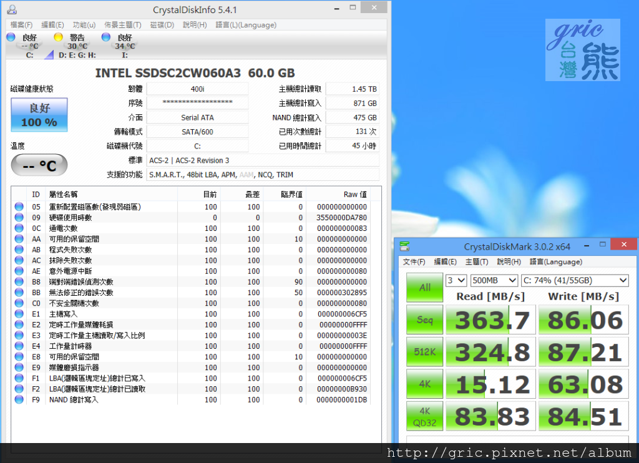Click status orb for attribute AA row
This screenshot has width=639, height=463.
pos(19,239)
